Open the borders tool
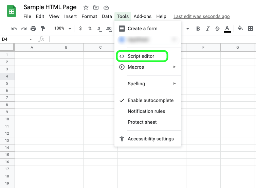This screenshot has height=188, width=256. tap(251, 29)
